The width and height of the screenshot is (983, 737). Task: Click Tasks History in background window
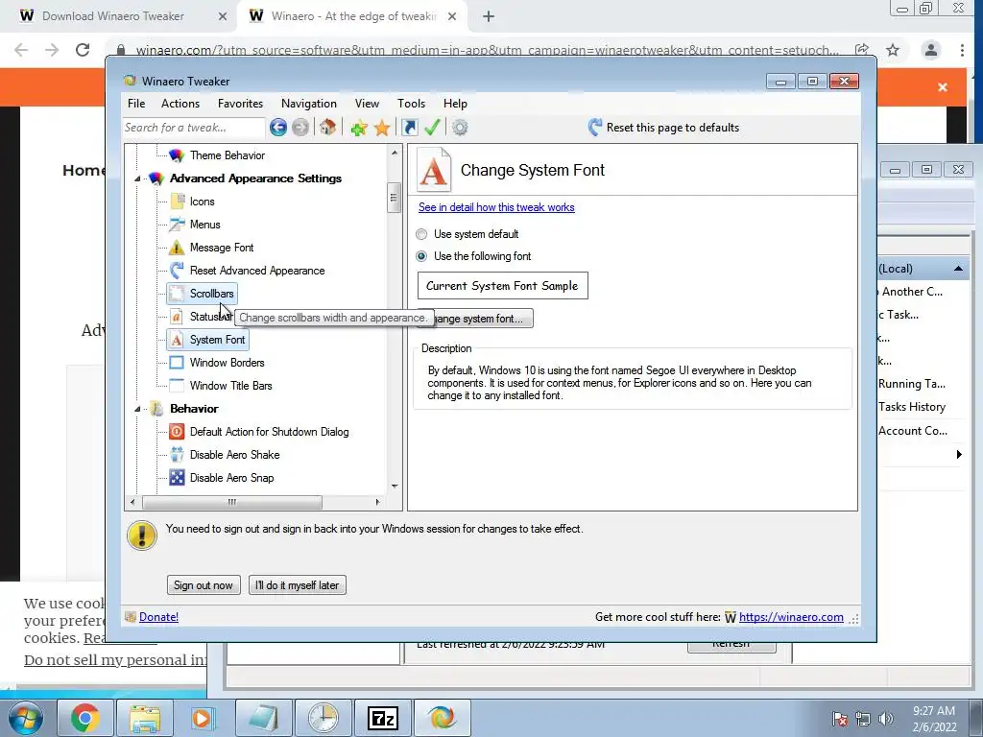pos(912,407)
